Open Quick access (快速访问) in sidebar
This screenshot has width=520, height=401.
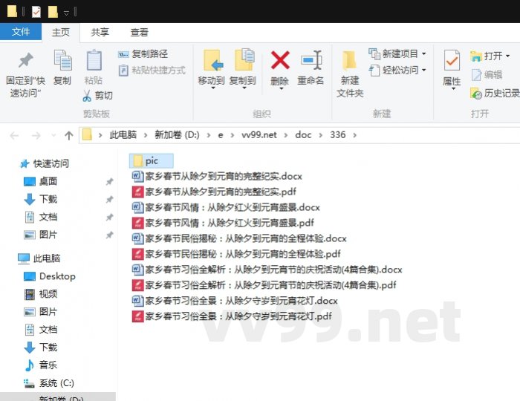44,163
